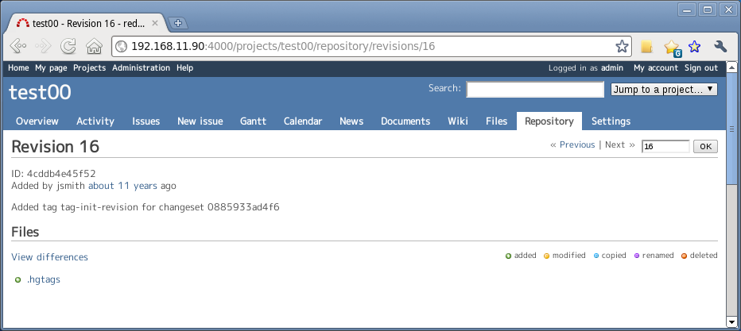Open My account link
Image resolution: width=741 pixels, height=331 pixels.
655,68
